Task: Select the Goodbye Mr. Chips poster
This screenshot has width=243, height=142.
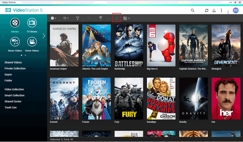Action: [161, 99]
